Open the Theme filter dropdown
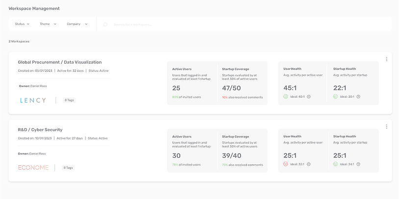The height and width of the screenshot is (199, 399). coord(48,24)
